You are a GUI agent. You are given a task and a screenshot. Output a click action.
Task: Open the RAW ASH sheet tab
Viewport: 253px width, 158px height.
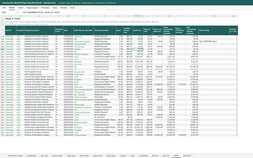(x=71, y=156)
